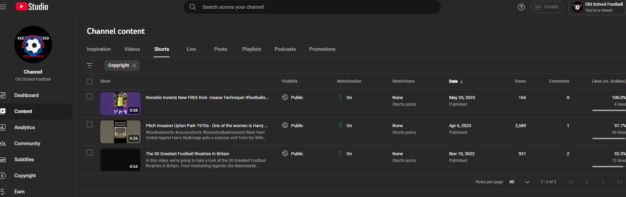The height and width of the screenshot is (197, 626).
Task: Open the filter icon beside Copyright chip
Action: [90, 66]
